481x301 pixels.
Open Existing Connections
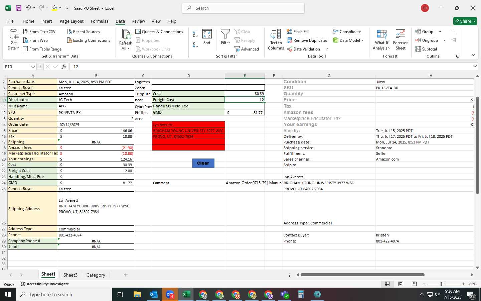click(x=89, y=40)
